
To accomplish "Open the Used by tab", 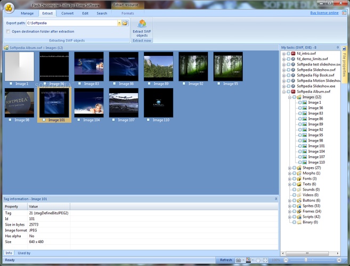I will click(24, 253).
